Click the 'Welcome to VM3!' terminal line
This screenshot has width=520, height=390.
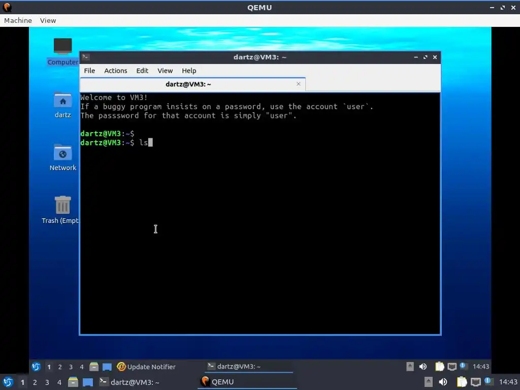pyautogui.click(x=114, y=97)
